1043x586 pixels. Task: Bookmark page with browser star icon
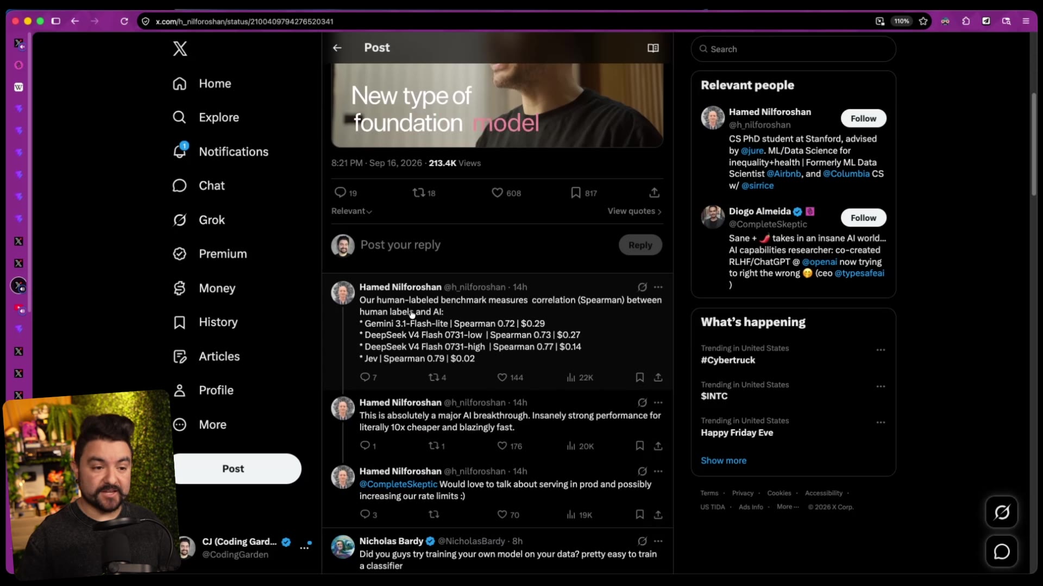(923, 21)
